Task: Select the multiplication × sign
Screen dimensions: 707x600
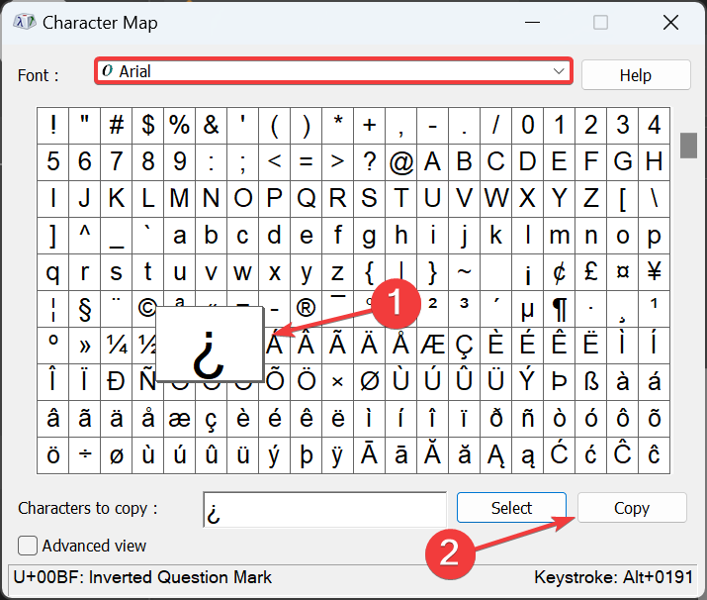Action: 338,382
